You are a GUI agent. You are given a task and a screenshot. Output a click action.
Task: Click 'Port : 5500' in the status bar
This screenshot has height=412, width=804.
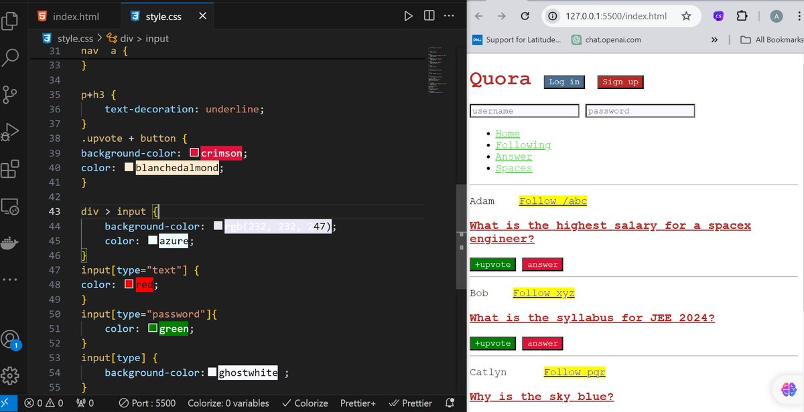147,403
